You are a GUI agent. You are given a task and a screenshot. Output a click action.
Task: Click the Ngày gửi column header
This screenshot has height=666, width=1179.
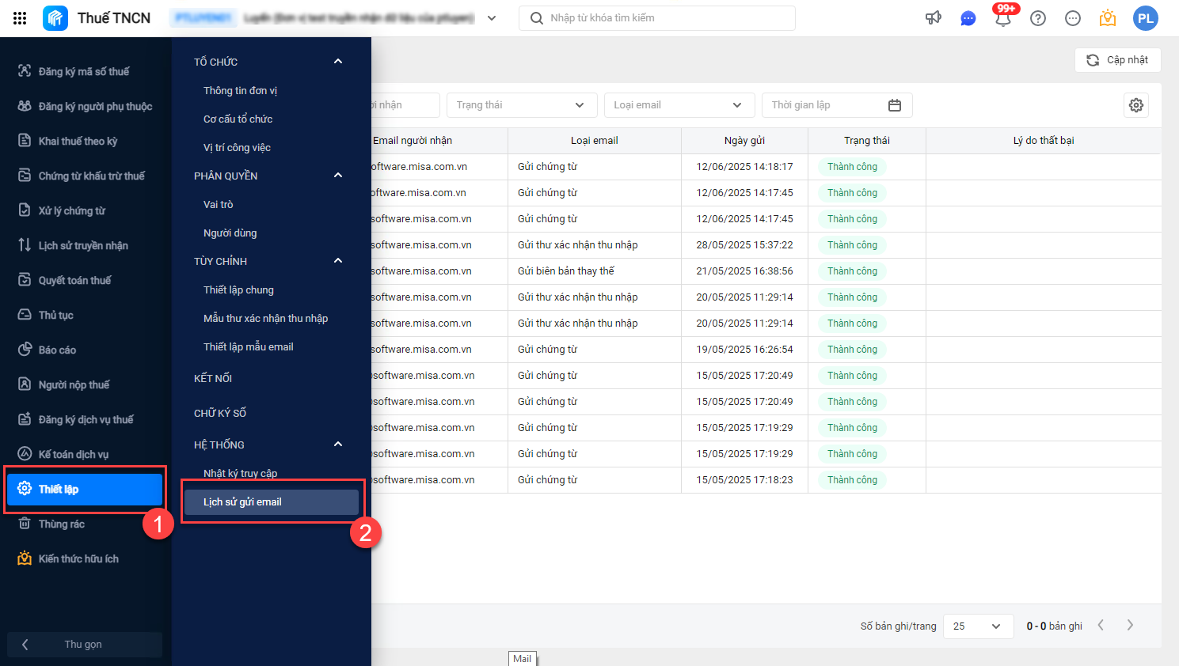click(x=744, y=141)
